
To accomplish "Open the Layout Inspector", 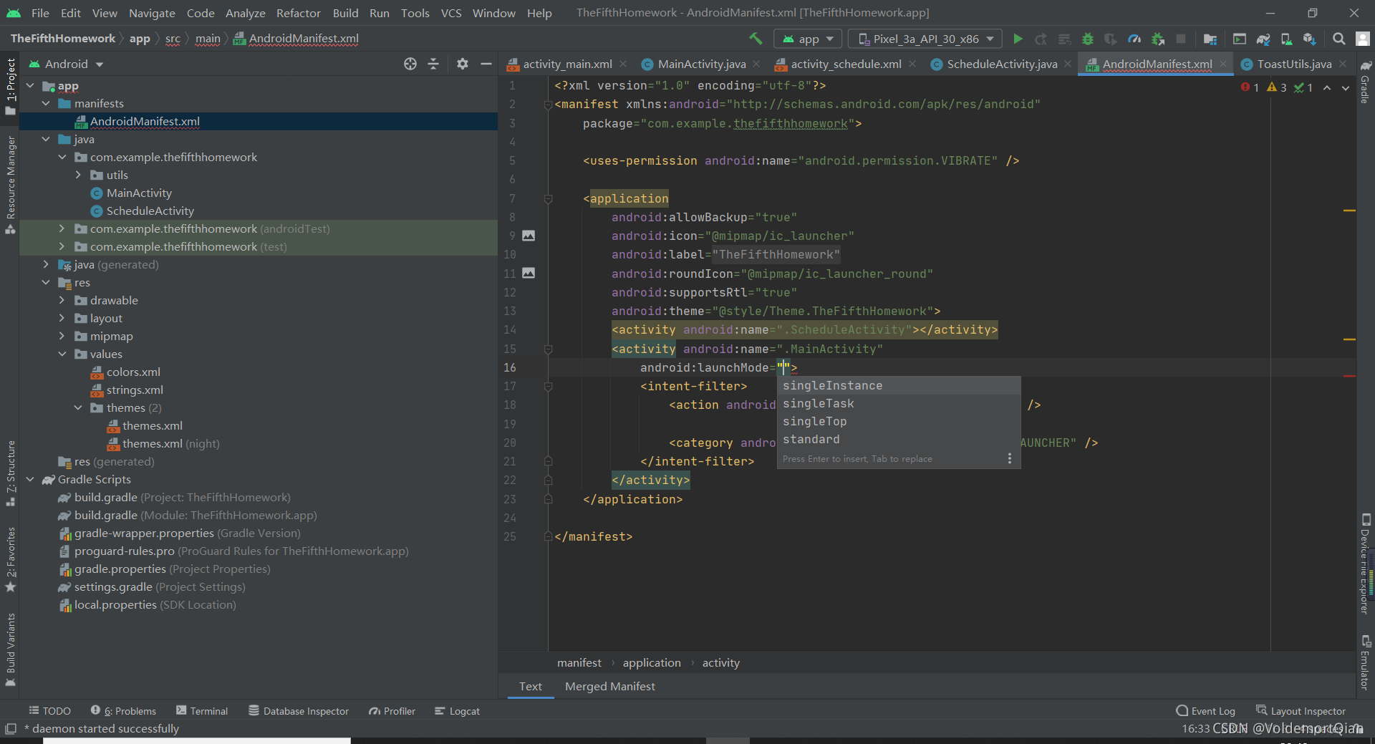I will point(1301,711).
